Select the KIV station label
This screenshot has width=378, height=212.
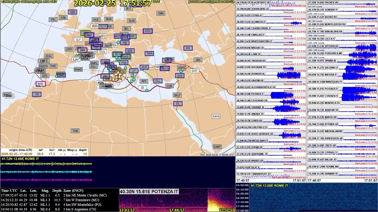point(188,48)
